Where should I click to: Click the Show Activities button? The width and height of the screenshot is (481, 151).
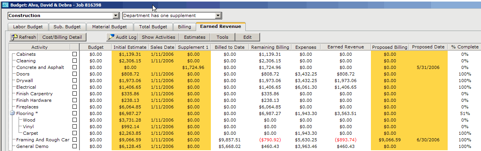(159, 37)
